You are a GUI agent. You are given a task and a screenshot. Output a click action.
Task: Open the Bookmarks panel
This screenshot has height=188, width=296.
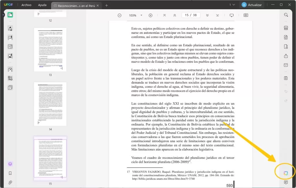10,173
